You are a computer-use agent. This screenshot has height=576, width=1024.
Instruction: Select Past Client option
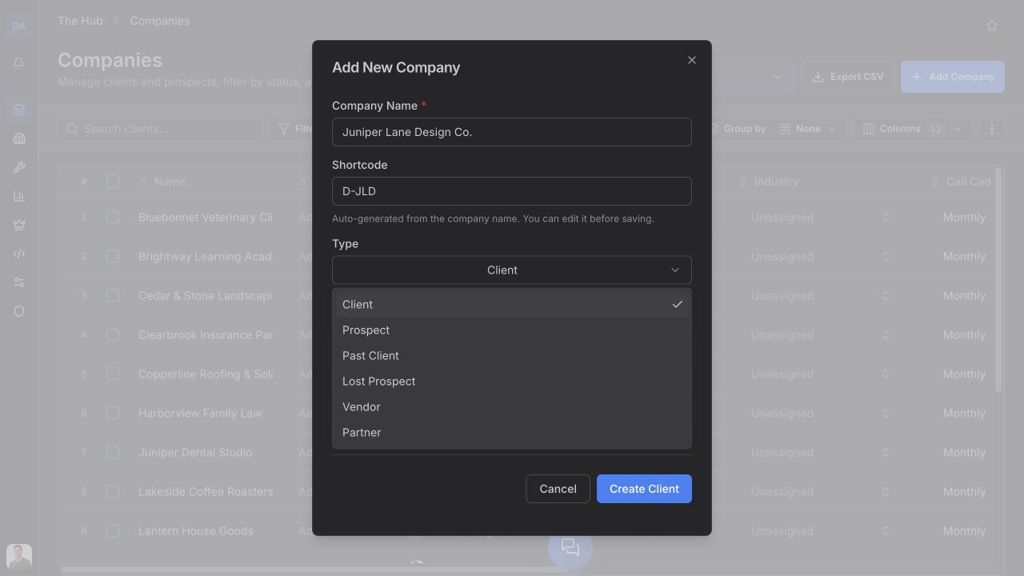512,356
